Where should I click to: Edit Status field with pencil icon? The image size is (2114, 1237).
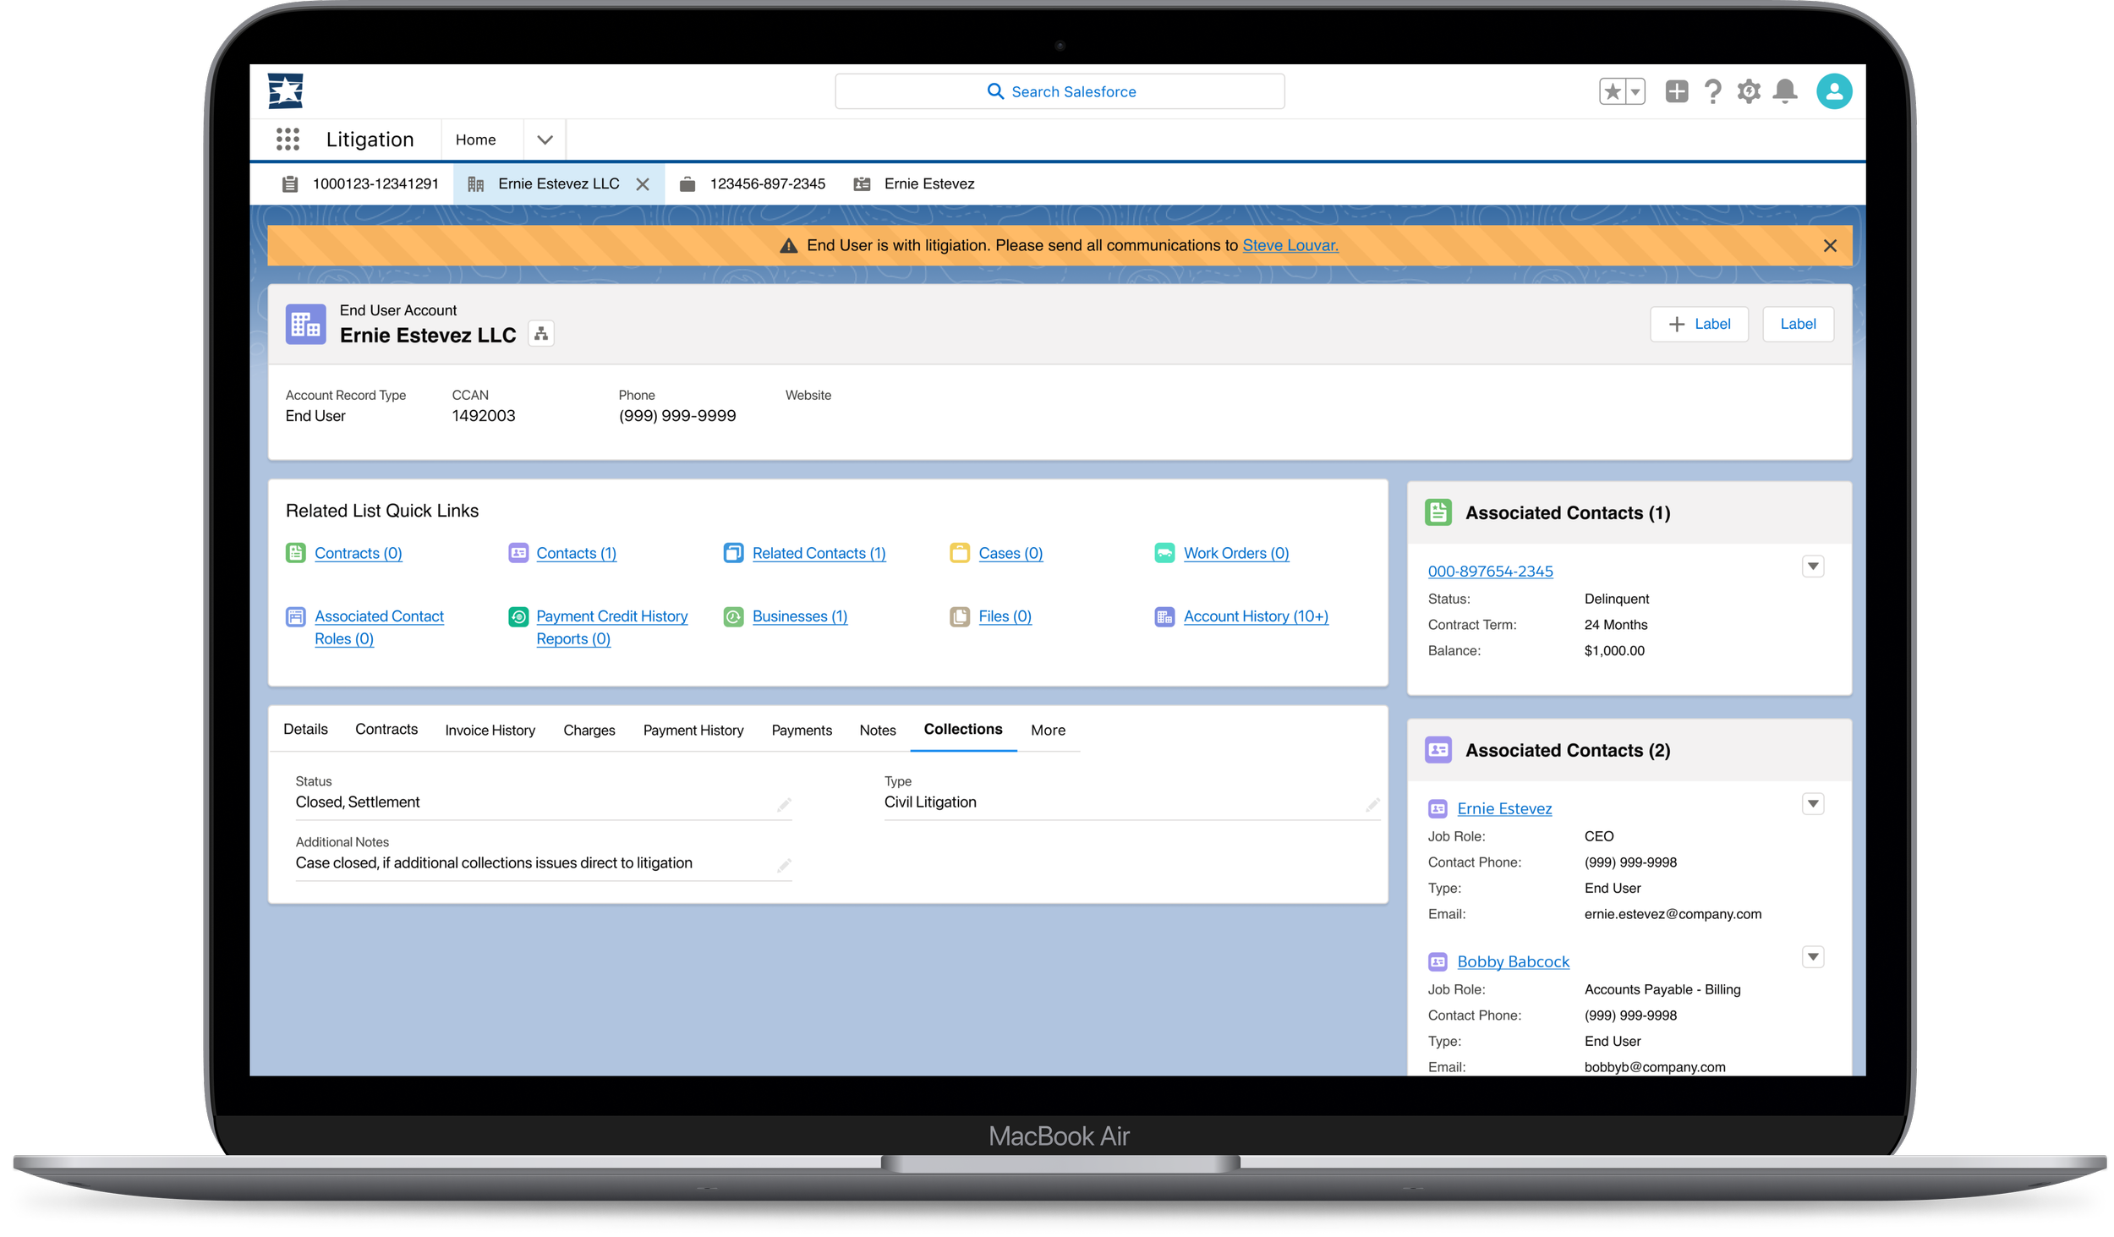click(784, 804)
